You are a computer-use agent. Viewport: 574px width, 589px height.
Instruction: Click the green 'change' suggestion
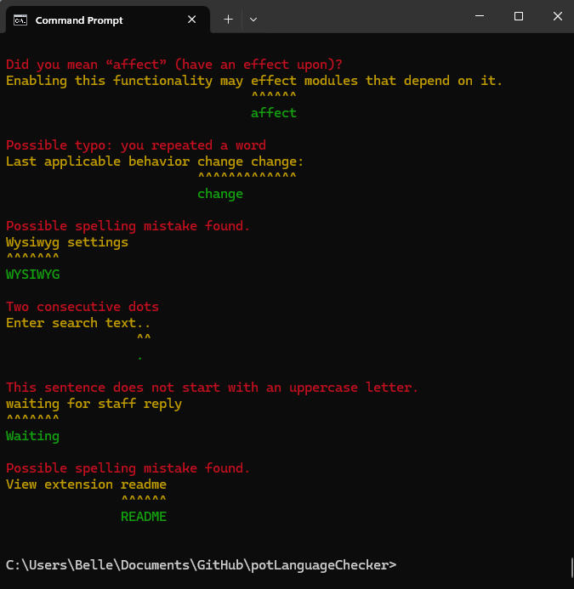[x=220, y=194]
